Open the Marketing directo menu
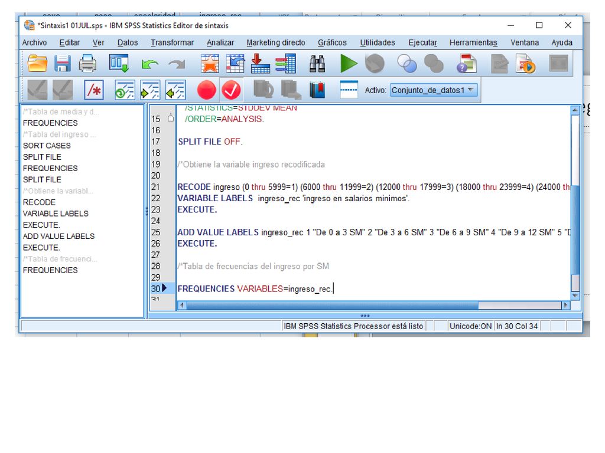Screen dimensions: 605x453 click(276, 42)
